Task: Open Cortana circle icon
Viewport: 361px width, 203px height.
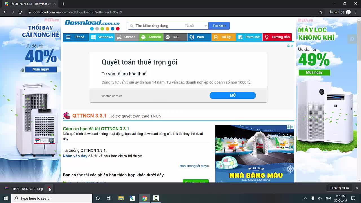Action: (x=98, y=198)
